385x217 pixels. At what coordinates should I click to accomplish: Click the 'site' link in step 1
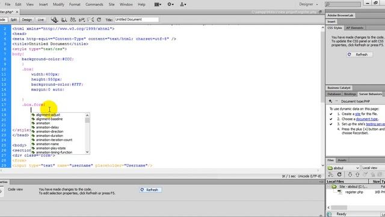[358, 114]
